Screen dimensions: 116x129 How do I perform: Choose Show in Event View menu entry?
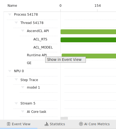coord(65,60)
